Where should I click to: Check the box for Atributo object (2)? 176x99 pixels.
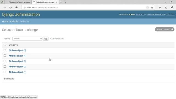tap(5, 67)
